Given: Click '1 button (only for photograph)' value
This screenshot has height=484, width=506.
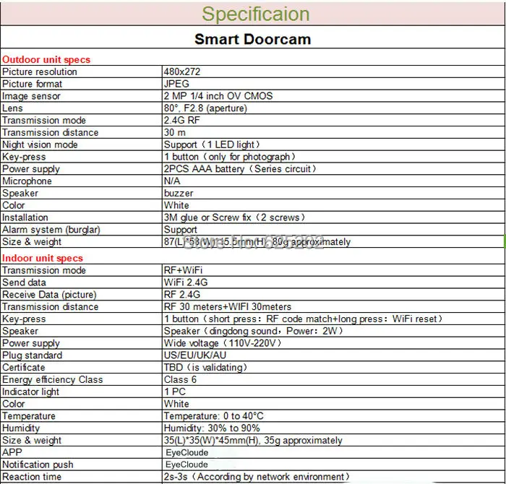Looking at the screenshot, I should click(x=230, y=157).
